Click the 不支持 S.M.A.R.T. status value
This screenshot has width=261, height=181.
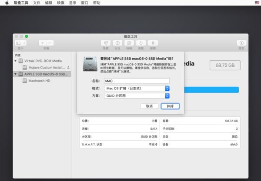(x=153, y=145)
